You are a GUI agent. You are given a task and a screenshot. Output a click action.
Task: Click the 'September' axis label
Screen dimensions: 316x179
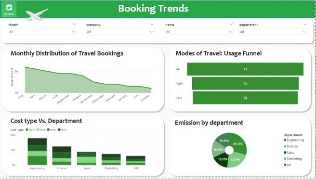[x=63, y=99]
